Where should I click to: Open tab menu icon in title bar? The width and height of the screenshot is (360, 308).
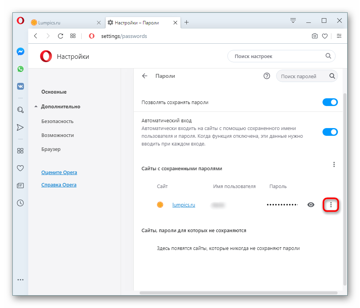click(293, 21)
